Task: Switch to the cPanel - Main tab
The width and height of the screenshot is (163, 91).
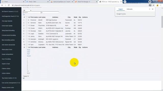Action: (x=37, y=2)
